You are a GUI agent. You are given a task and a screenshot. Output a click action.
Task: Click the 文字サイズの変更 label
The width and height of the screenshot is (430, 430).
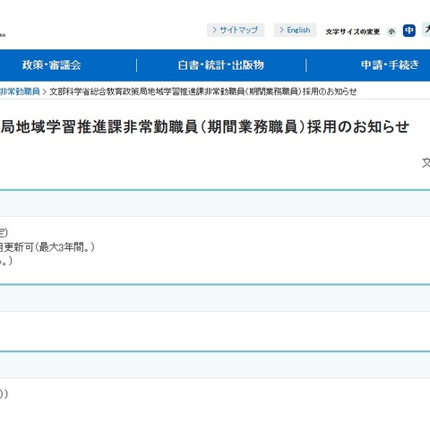[353, 31]
